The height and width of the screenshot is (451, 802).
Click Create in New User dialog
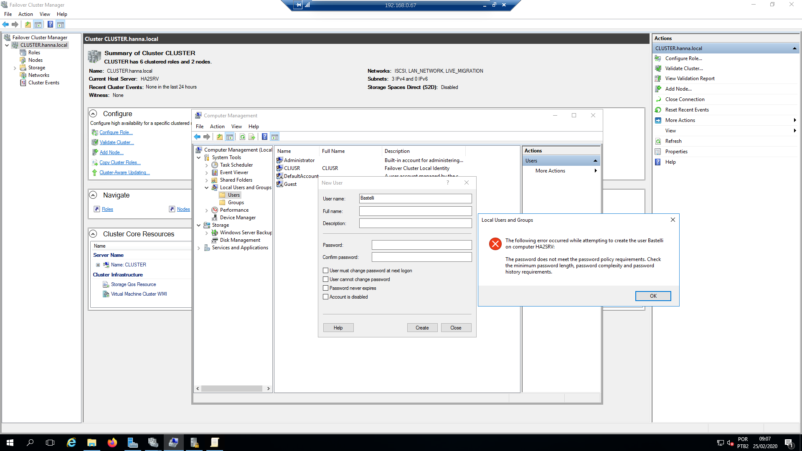pyautogui.click(x=422, y=328)
